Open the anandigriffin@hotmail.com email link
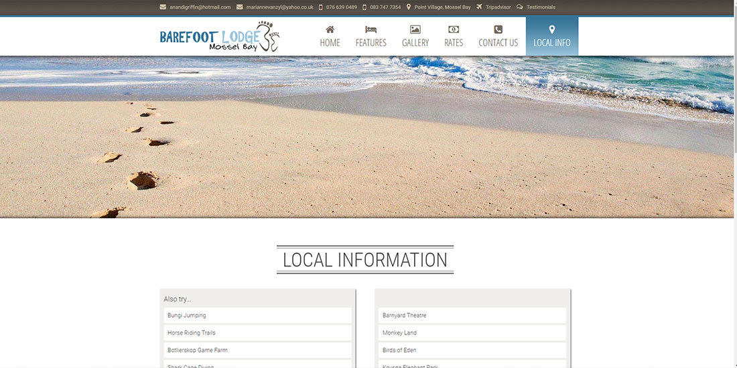The height and width of the screenshot is (368, 737). pos(200,7)
